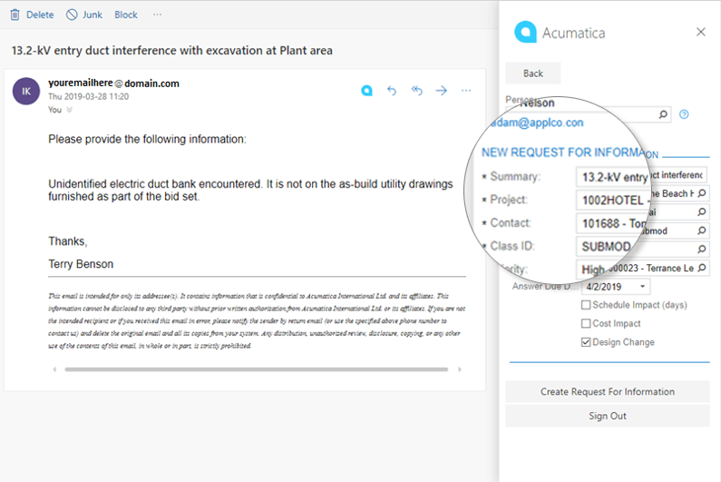The image size is (721, 482).
Task: Click the IK sender avatar
Action: click(26, 91)
